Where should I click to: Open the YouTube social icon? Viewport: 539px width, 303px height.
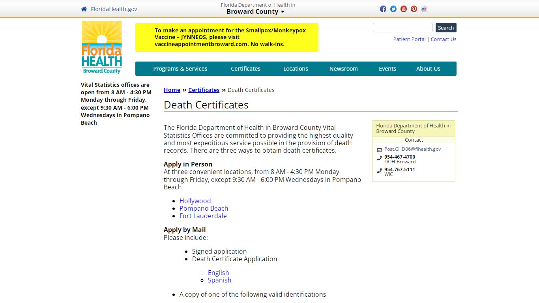404,9
